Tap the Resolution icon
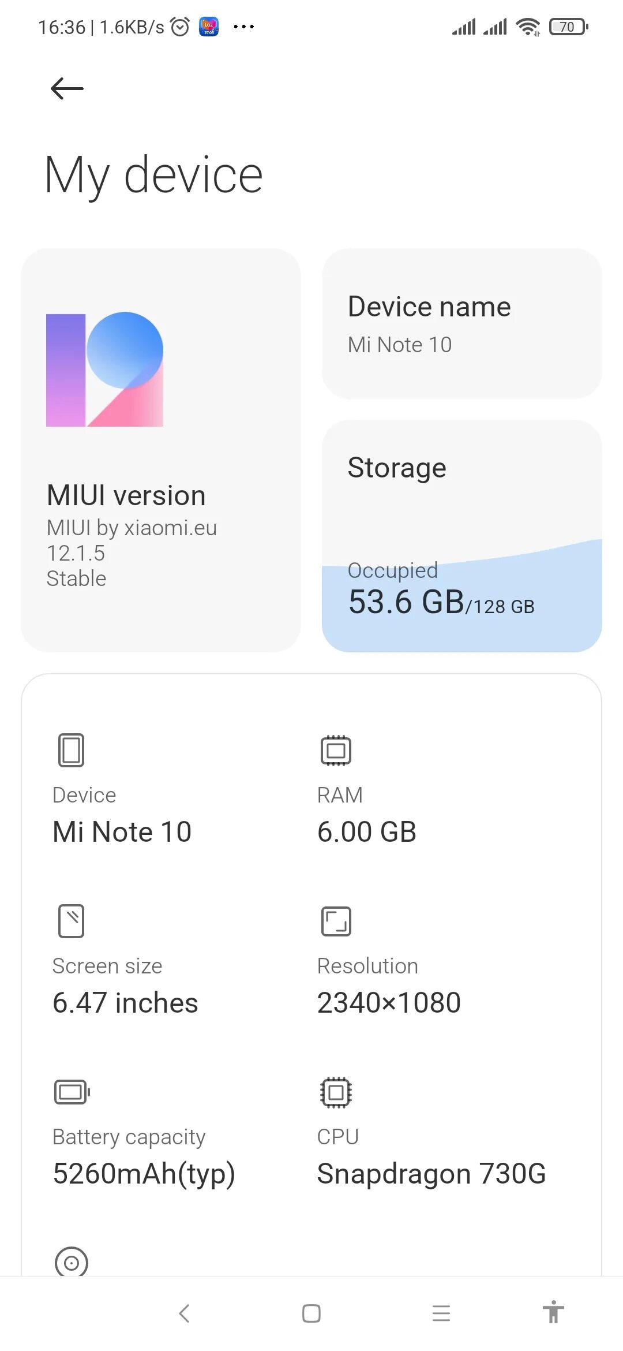This screenshot has width=623, height=1351. tap(336, 921)
